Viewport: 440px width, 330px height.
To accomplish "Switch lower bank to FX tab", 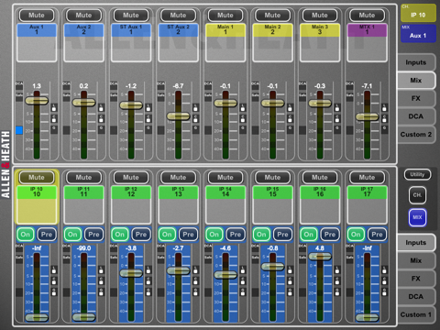I will click(x=416, y=279).
